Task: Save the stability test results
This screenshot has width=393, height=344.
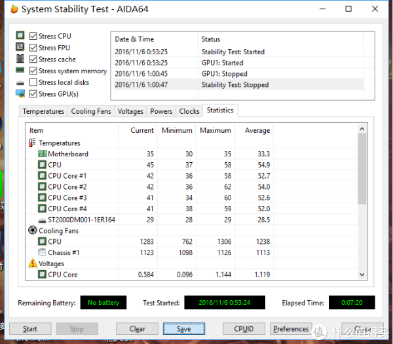Action: 184,329
